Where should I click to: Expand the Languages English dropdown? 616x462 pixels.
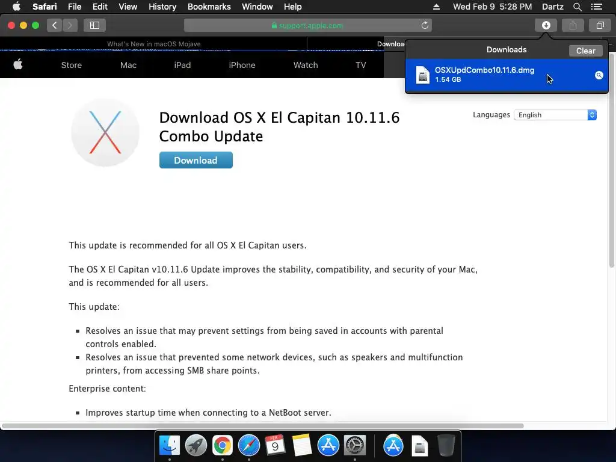click(555, 115)
